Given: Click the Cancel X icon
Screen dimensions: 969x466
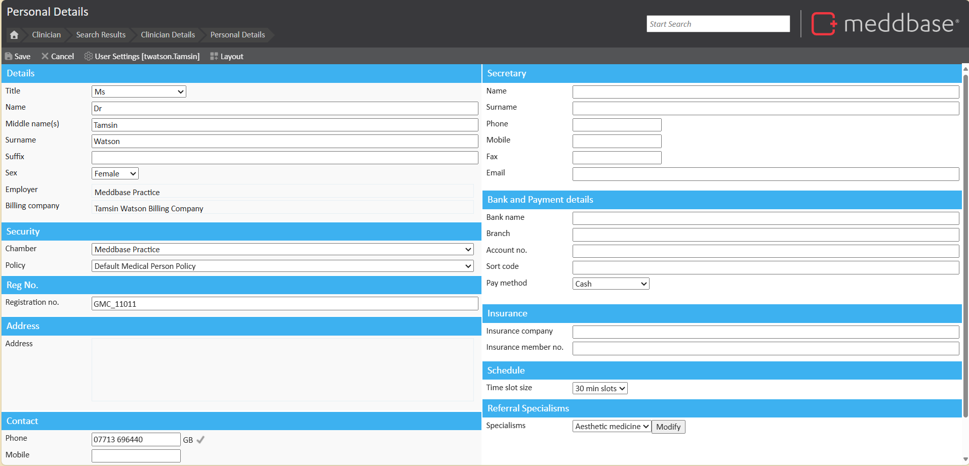Looking at the screenshot, I should (x=45, y=56).
